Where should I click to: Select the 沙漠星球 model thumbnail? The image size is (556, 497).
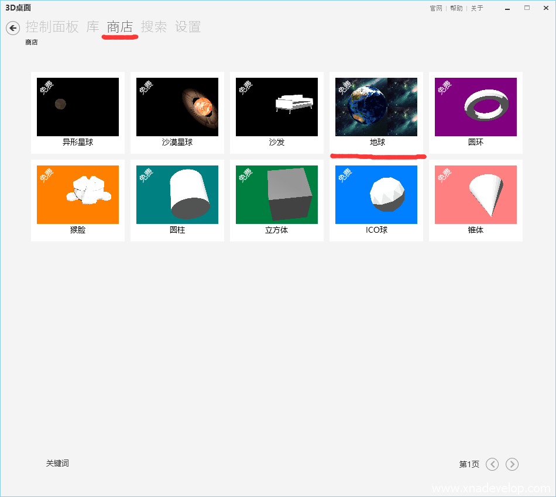click(x=177, y=107)
